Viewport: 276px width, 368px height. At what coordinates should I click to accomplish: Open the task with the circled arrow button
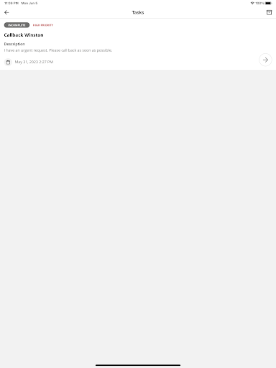(x=265, y=60)
